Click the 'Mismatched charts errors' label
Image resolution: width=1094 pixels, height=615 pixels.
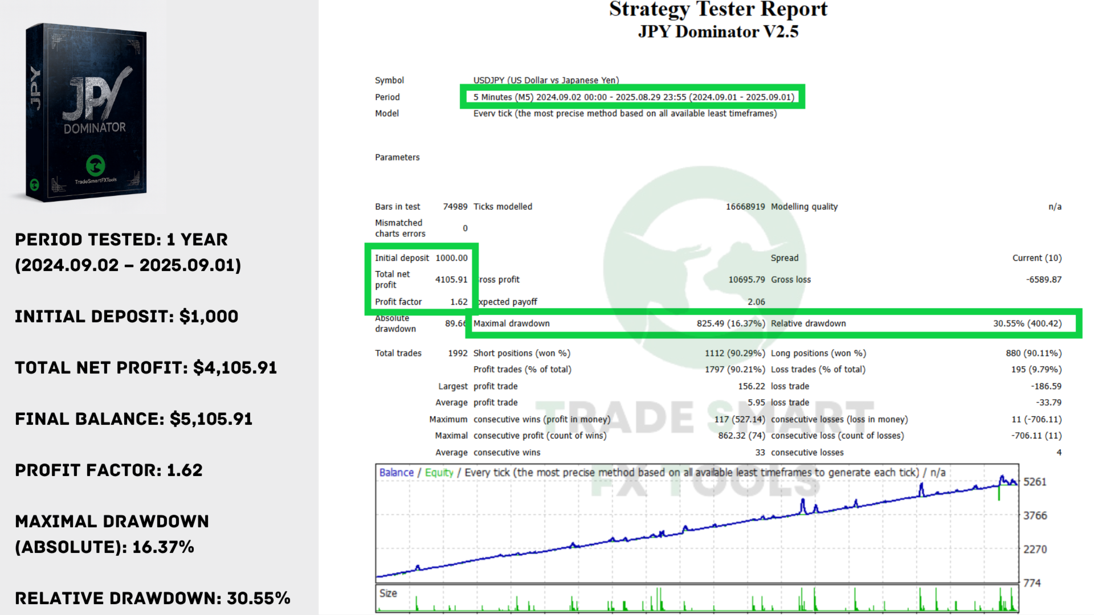coord(400,228)
